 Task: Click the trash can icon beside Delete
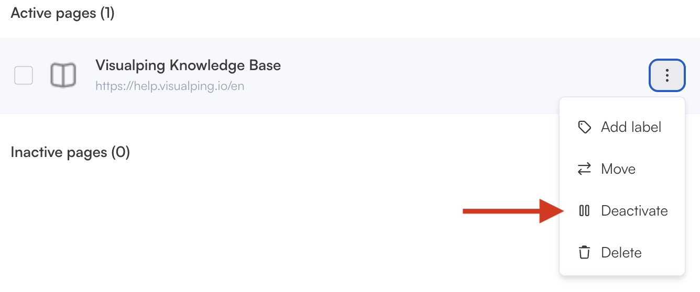pyautogui.click(x=584, y=253)
